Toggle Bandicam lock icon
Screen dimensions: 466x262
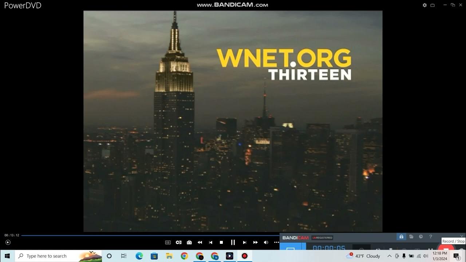(x=401, y=237)
